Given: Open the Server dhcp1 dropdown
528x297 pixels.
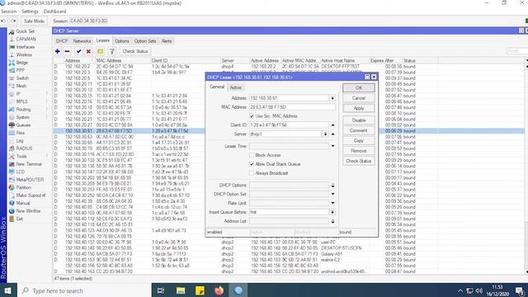Looking at the screenshot, I should pyautogui.click(x=325, y=134).
